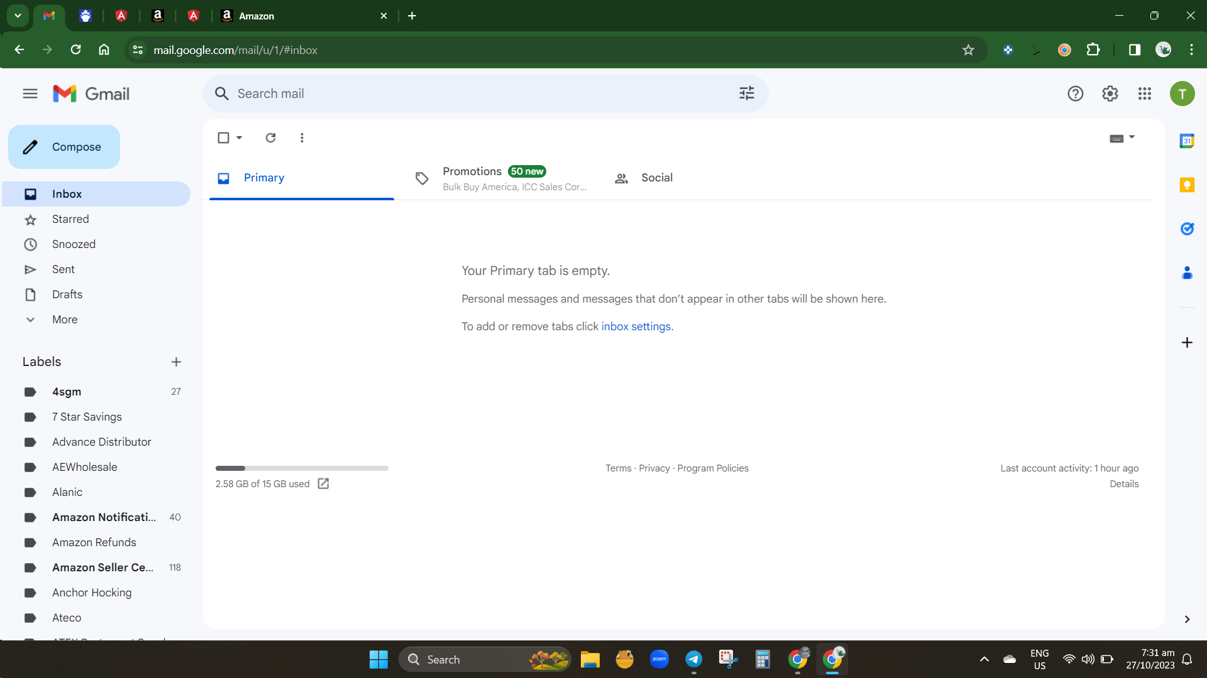Open the Google account avatar T
Viewport: 1207px width, 678px height.
coord(1182,94)
